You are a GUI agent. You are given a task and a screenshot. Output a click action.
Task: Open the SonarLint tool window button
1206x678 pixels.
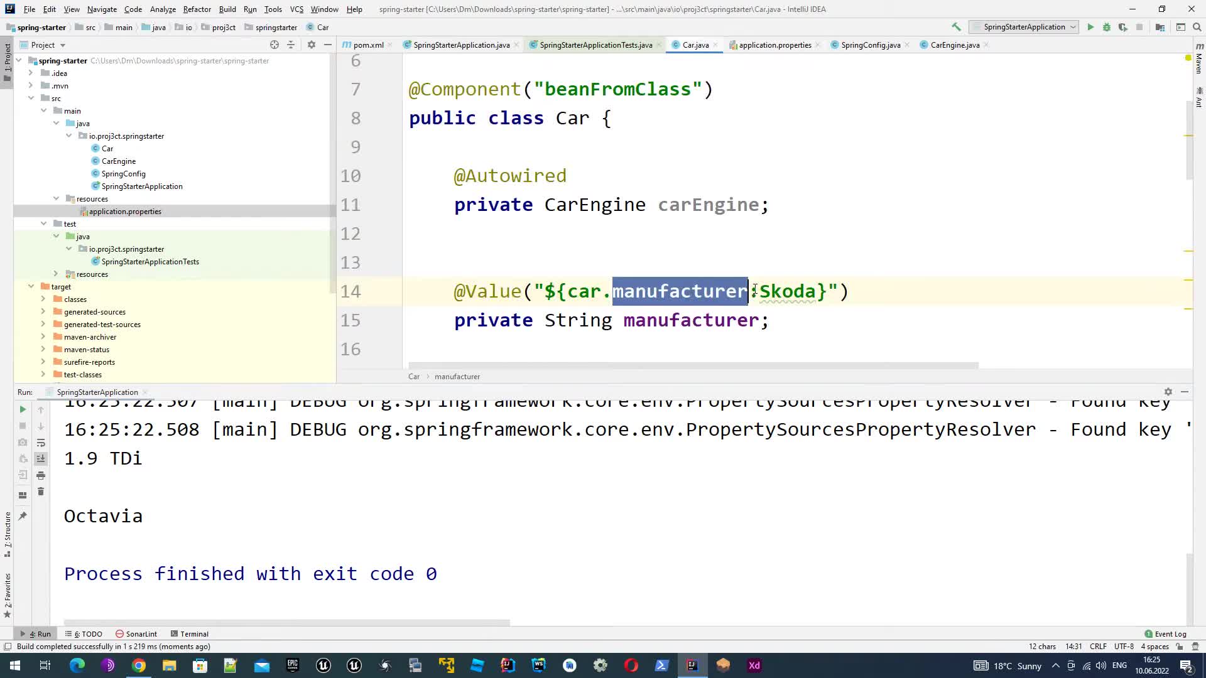point(136,633)
